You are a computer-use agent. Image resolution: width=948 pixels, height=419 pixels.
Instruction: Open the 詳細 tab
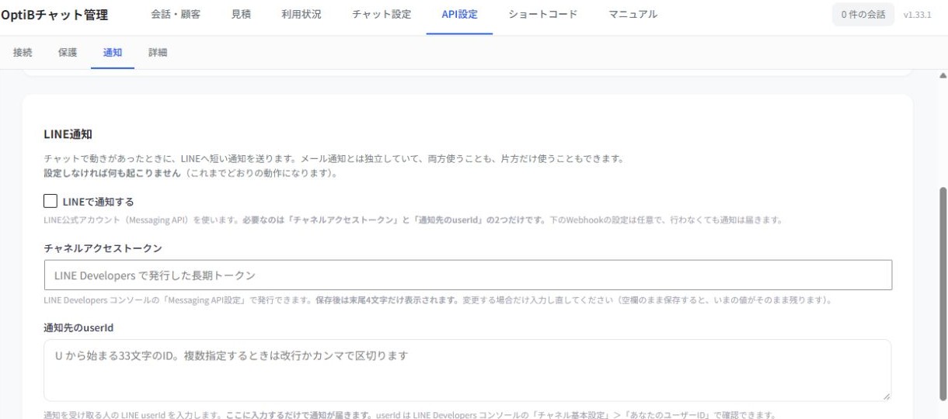click(158, 53)
